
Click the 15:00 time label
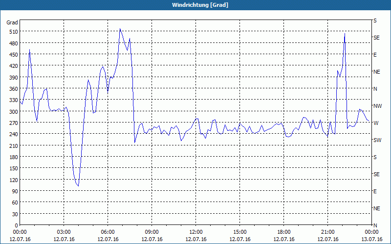[239, 232]
